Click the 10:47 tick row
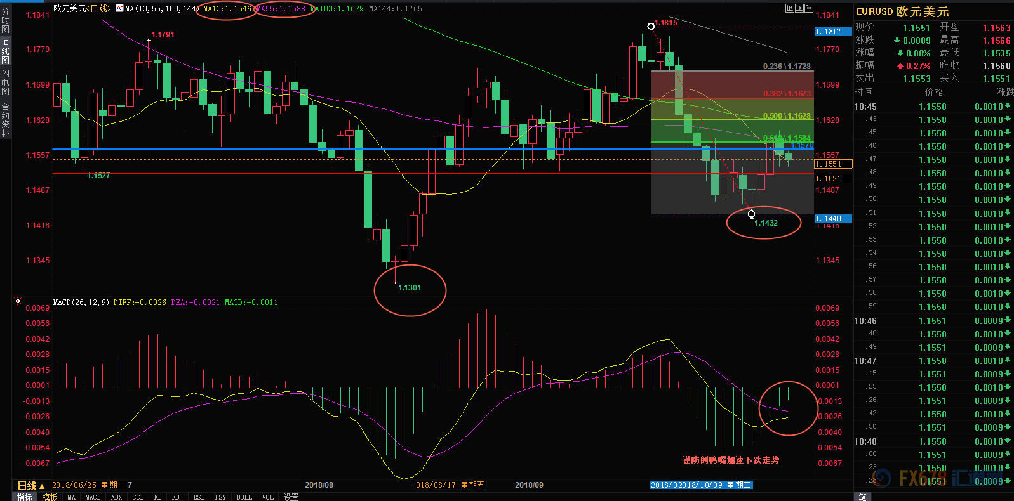 point(933,361)
